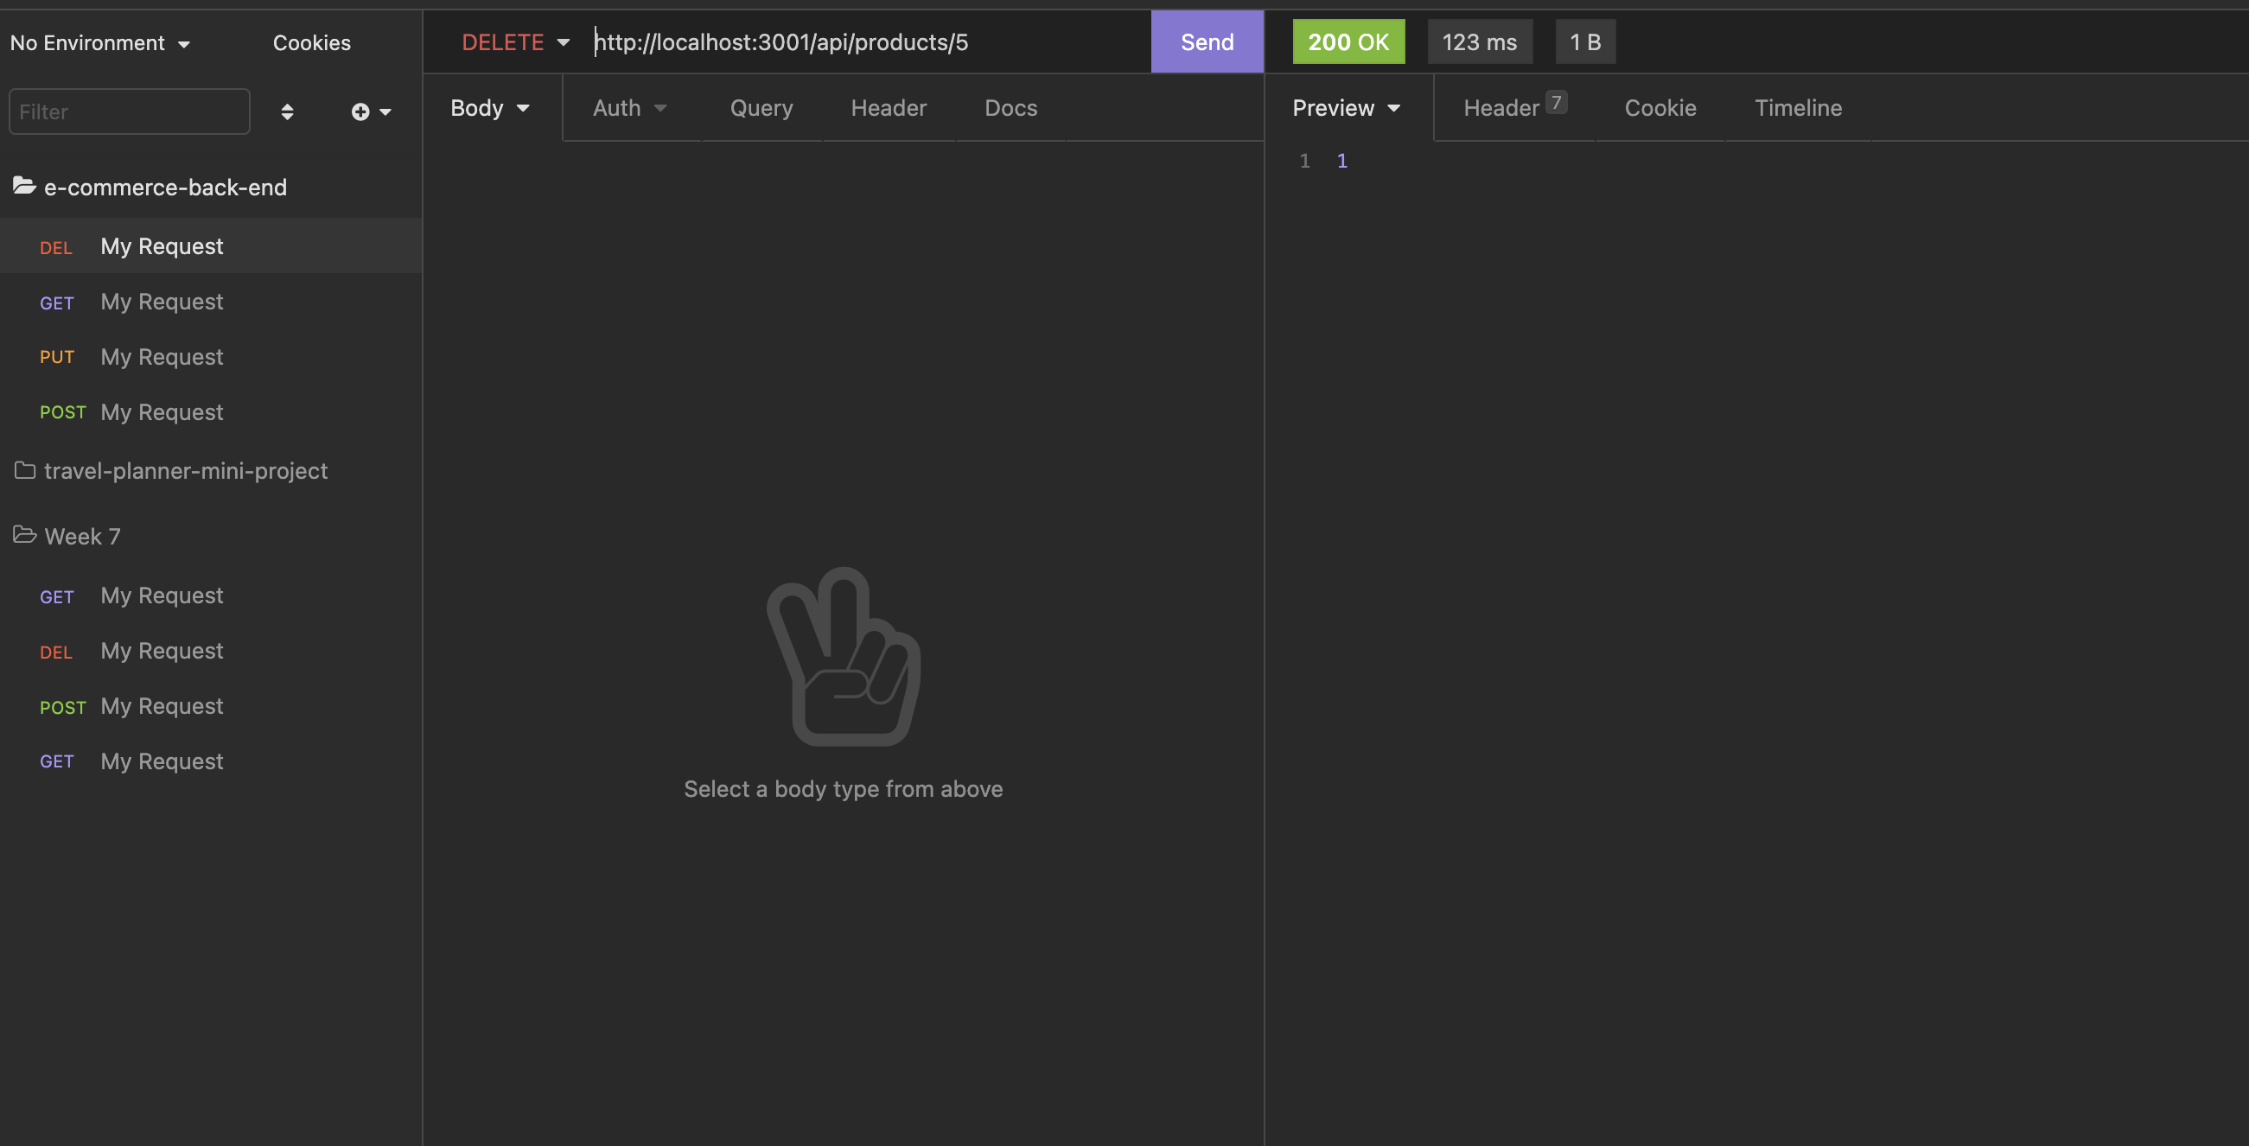
Task: Select the PUT My Request item
Action: point(162,357)
